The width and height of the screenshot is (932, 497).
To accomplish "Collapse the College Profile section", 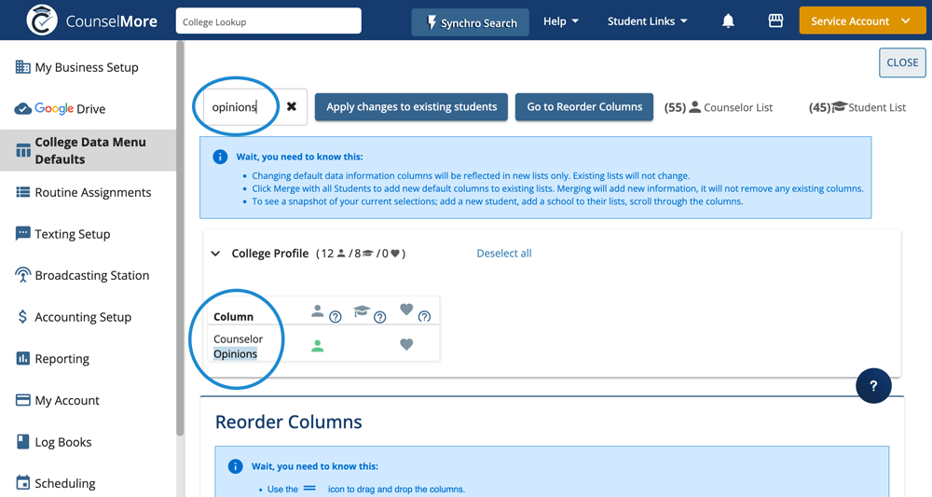I will coord(215,254).
